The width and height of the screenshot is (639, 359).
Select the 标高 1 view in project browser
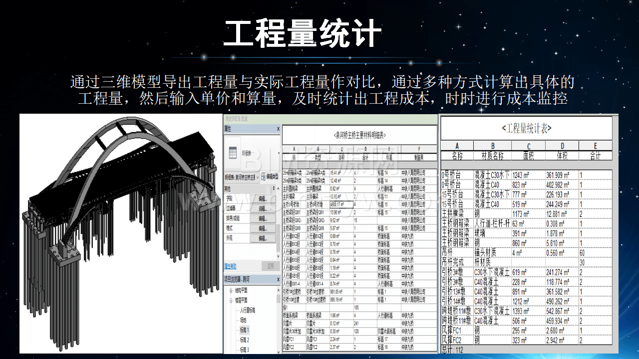coord(245,330)
